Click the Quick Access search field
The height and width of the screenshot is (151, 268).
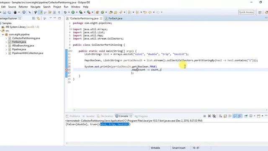(246, 12)
